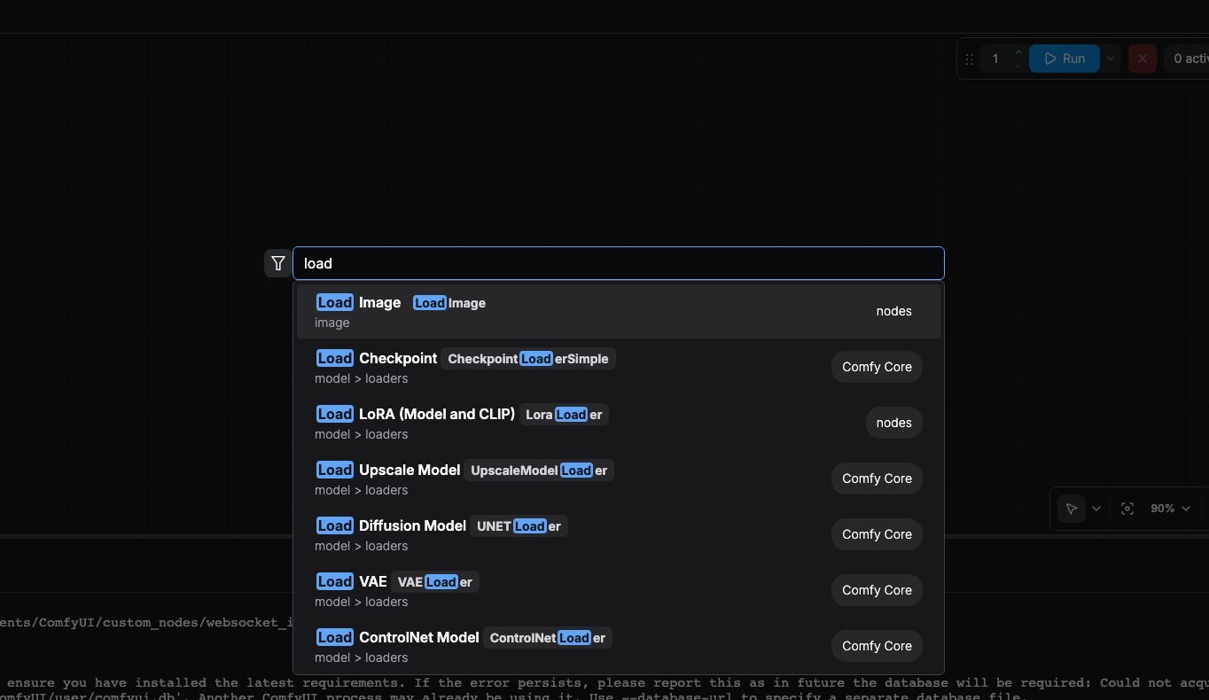Click the node search field containing "load"
Image resolution: width=1209 pixels, height=700 pixels.
point(618,263)
